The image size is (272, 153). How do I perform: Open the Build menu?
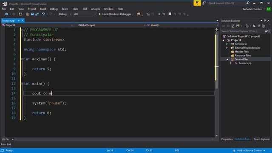tap(43, 9)
